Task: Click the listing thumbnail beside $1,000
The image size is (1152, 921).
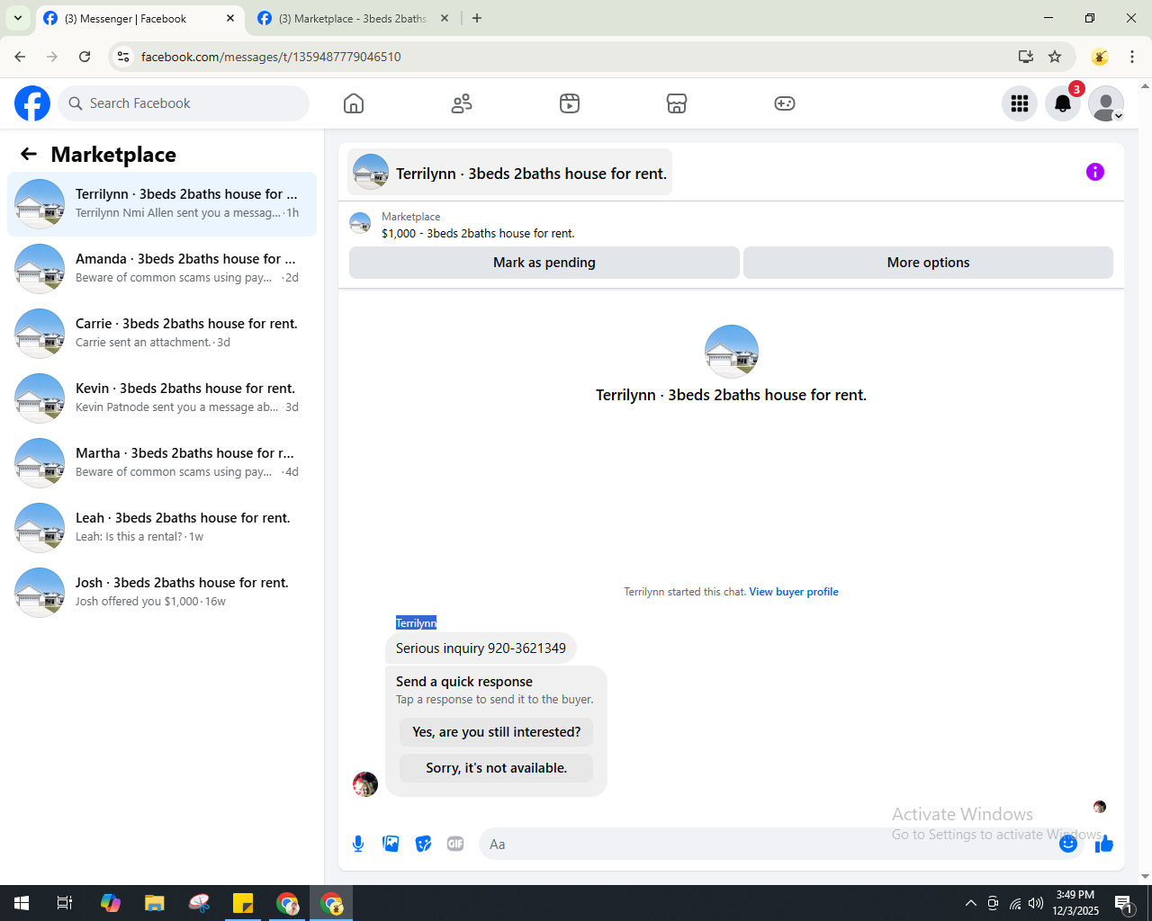Action: (x=360, y=223)
